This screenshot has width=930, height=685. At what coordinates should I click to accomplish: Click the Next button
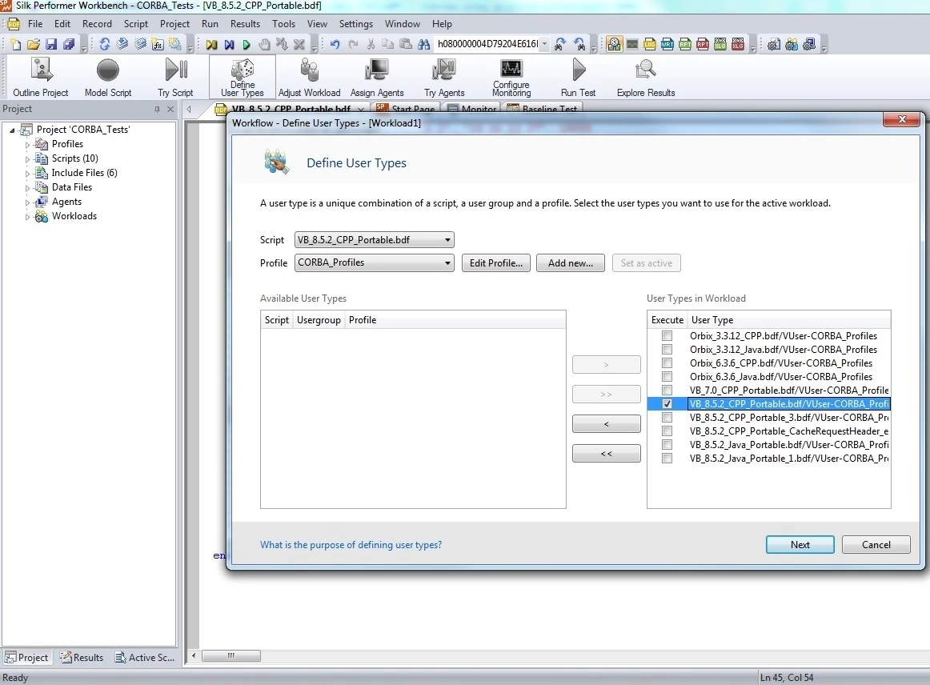[800, 544]
